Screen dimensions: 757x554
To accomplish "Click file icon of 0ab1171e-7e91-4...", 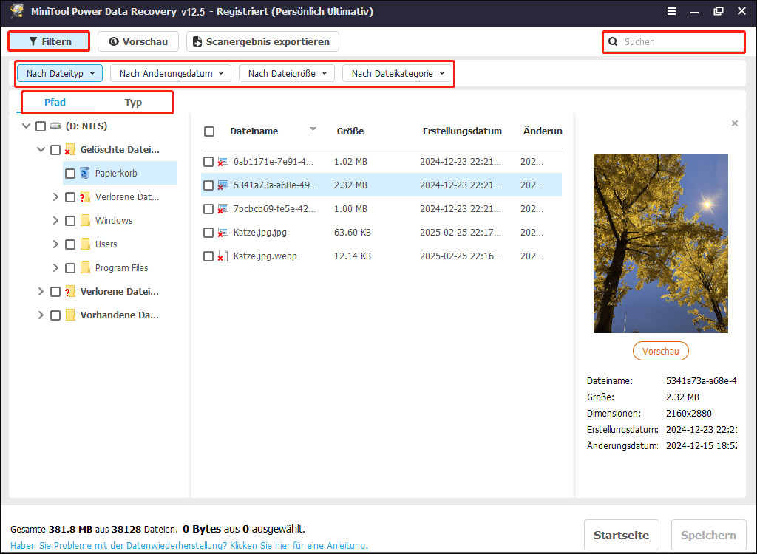I will pyautogui.click(x=223, y=162).
